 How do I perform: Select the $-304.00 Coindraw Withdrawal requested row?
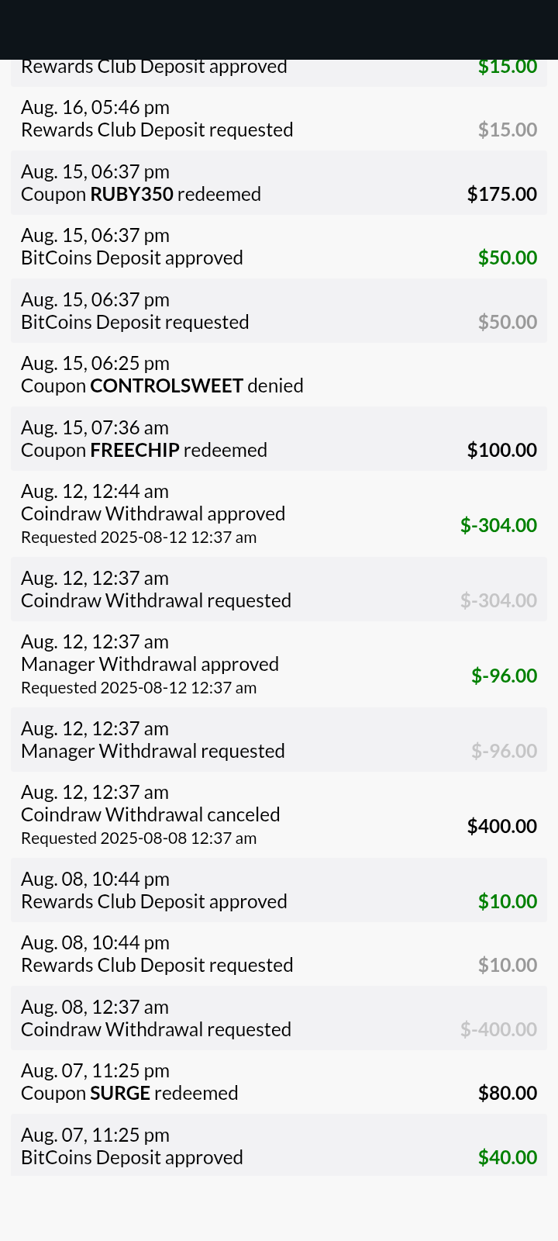coord(279,589)
